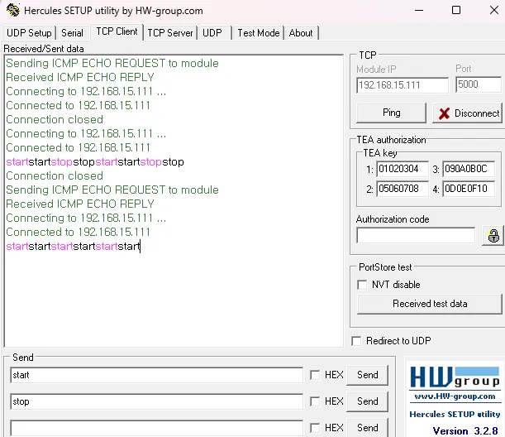Open the About tab

tap(301, 33)
